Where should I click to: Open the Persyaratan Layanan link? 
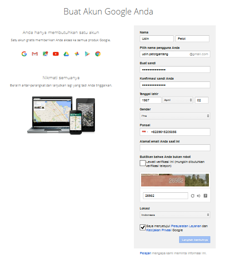pyautogui.click(x=186, y=226)
